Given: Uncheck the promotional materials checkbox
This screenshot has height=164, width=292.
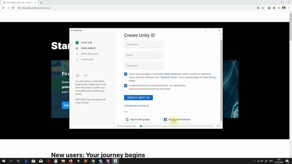Looking at the screenshot, I should 126,86.
